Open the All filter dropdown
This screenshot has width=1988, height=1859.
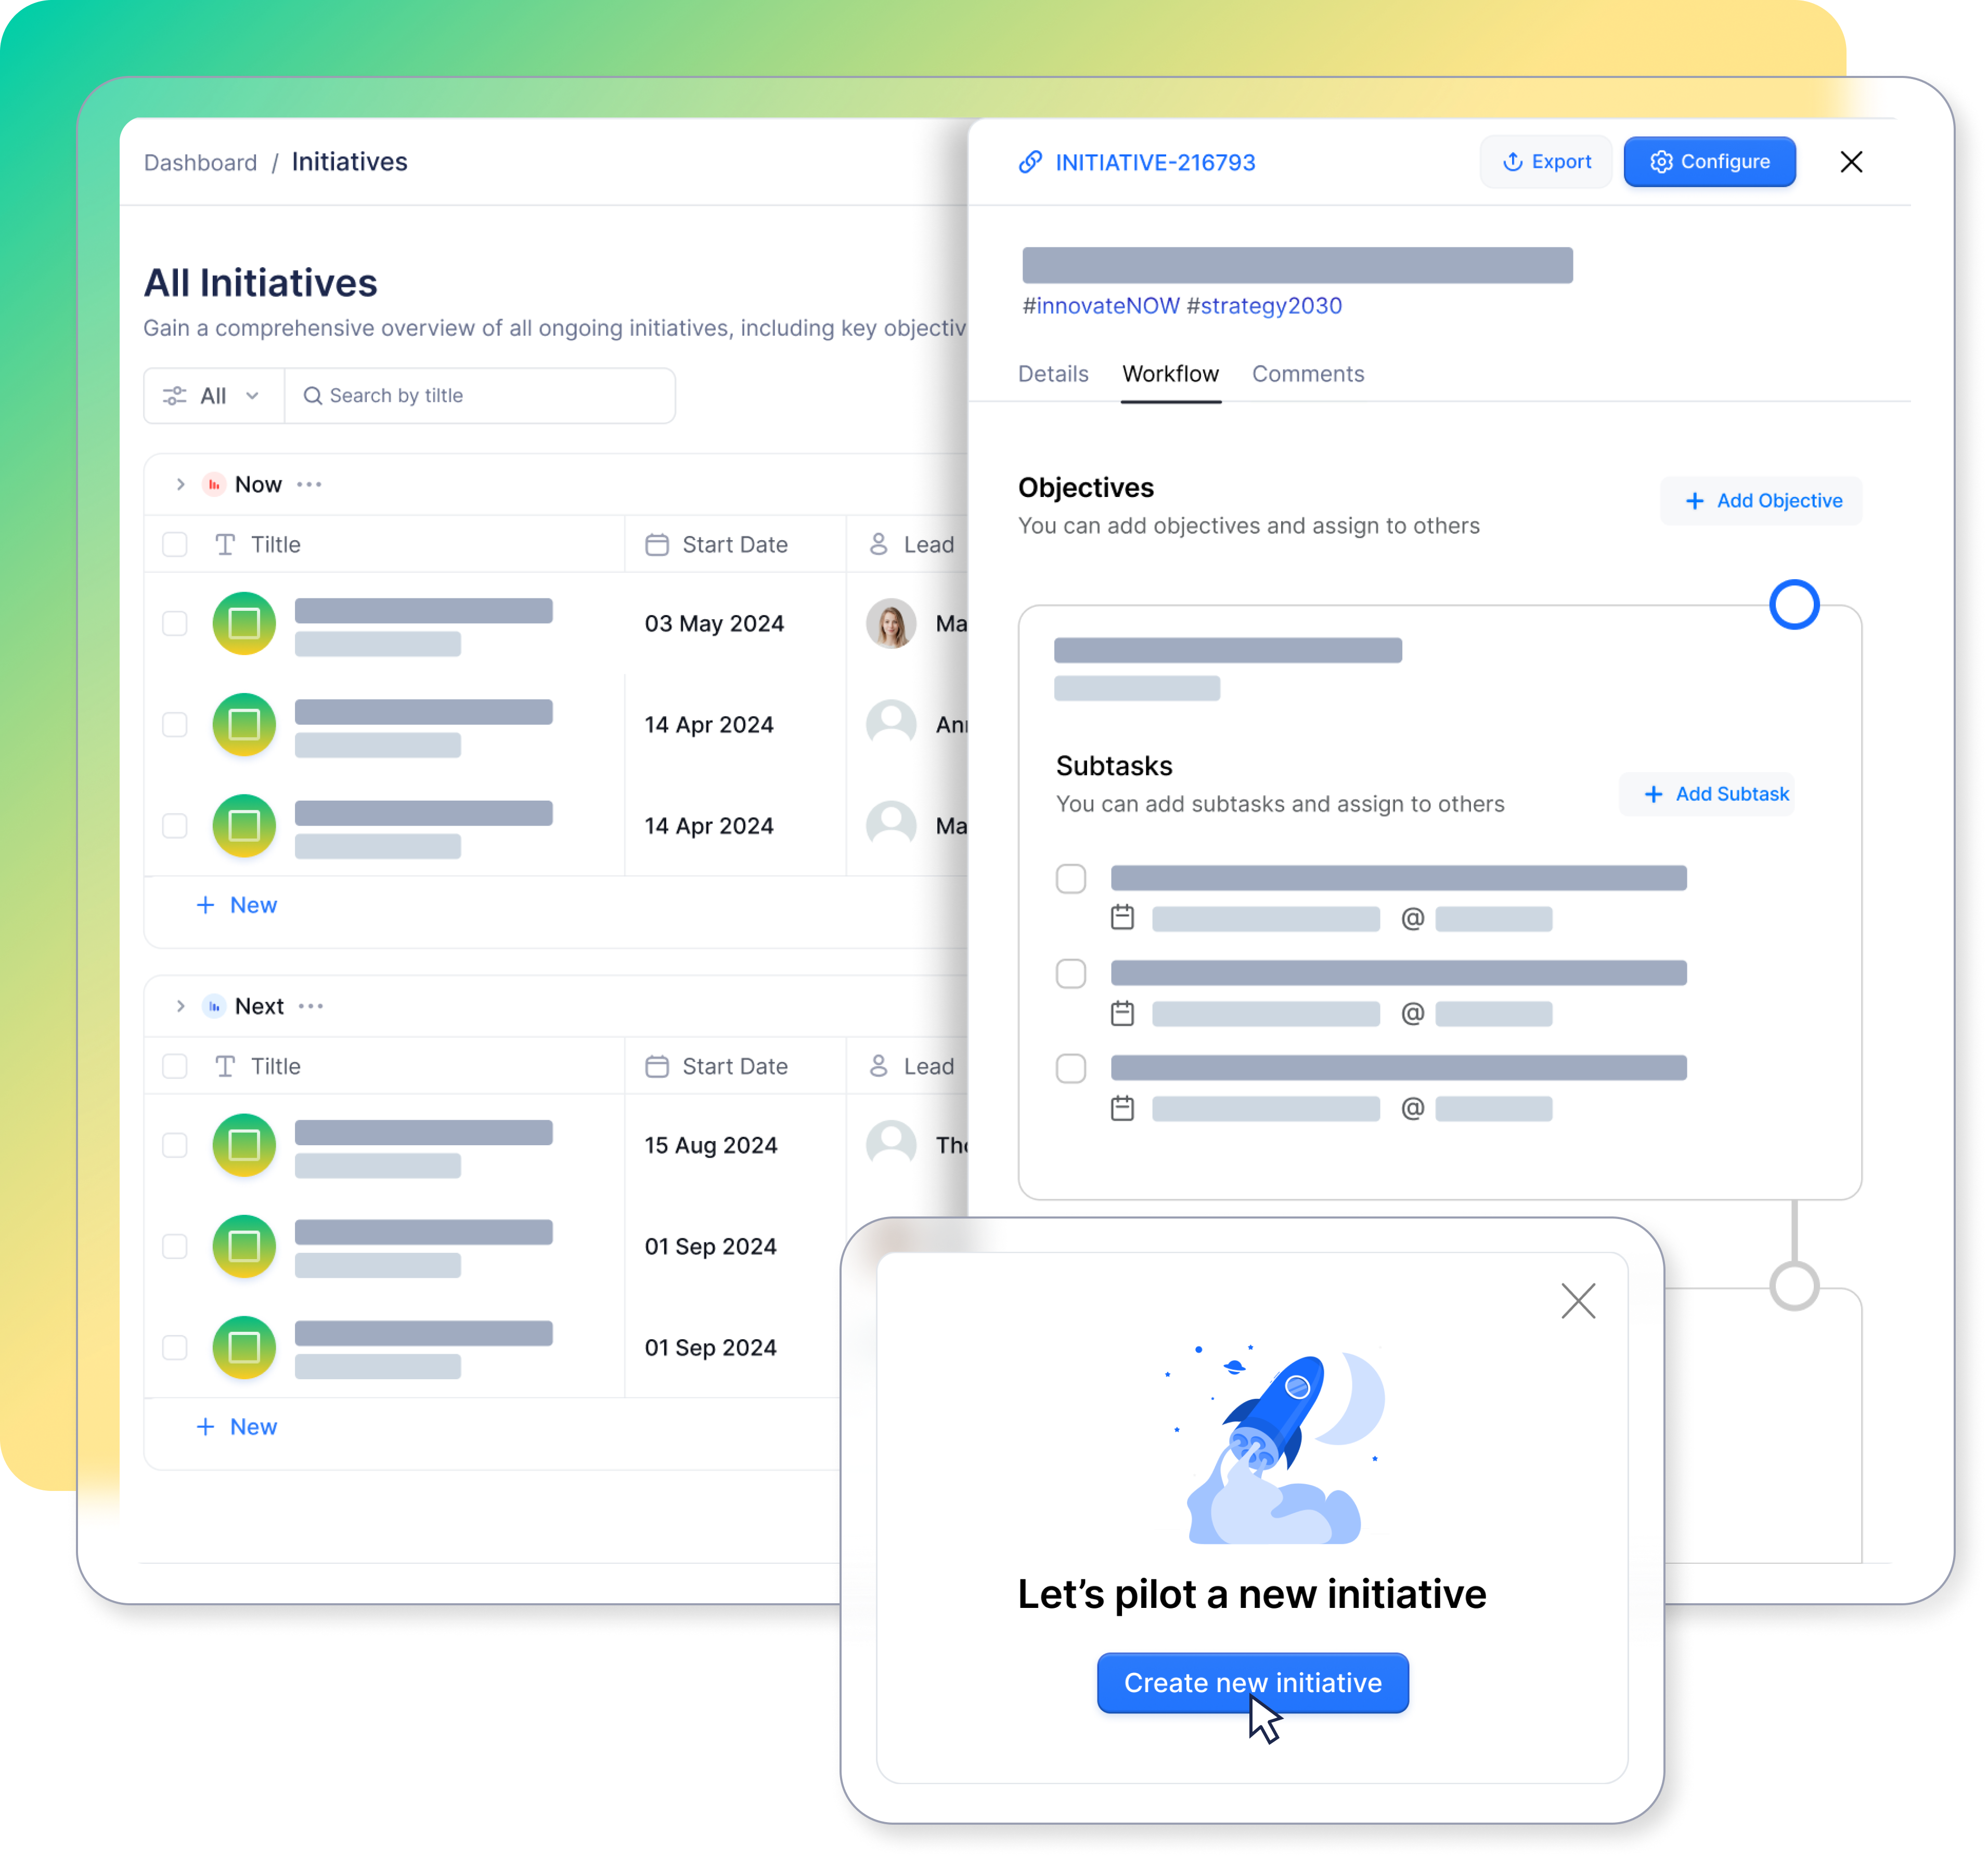[210, 395]
